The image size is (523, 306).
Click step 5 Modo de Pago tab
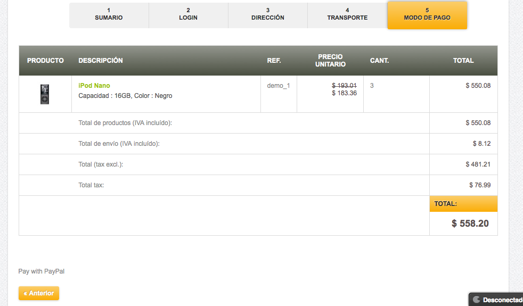pos(427,15)
